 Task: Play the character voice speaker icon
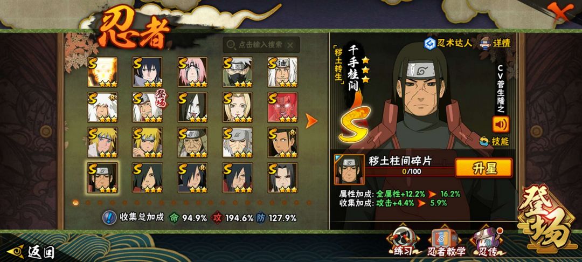click(x=501, y=124)
